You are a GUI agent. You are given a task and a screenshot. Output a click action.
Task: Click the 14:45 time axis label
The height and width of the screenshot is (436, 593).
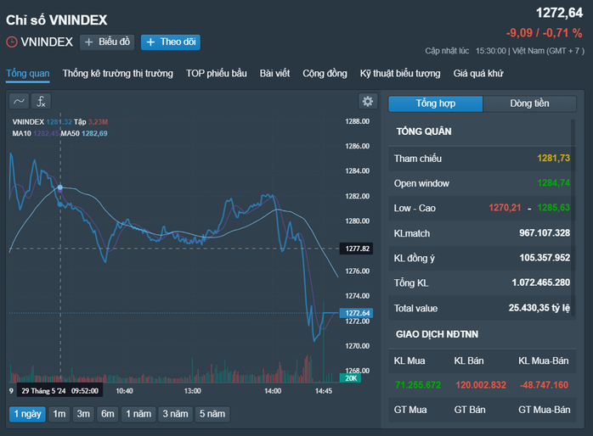(x=324, y=391)
